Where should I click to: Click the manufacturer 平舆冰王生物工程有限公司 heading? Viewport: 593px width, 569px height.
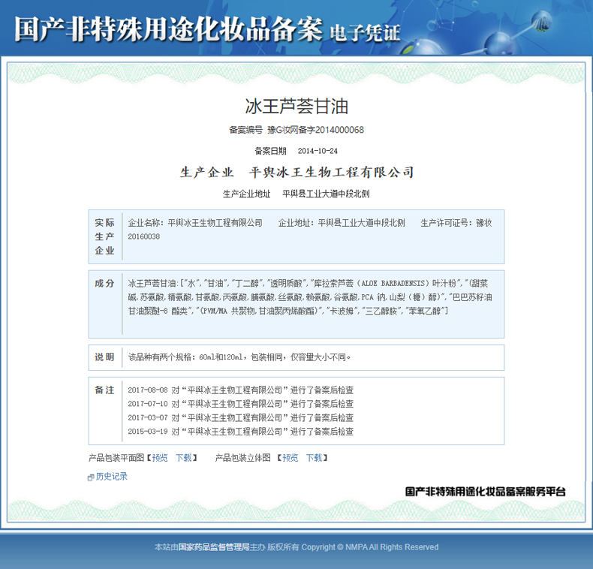pos(332,172)
